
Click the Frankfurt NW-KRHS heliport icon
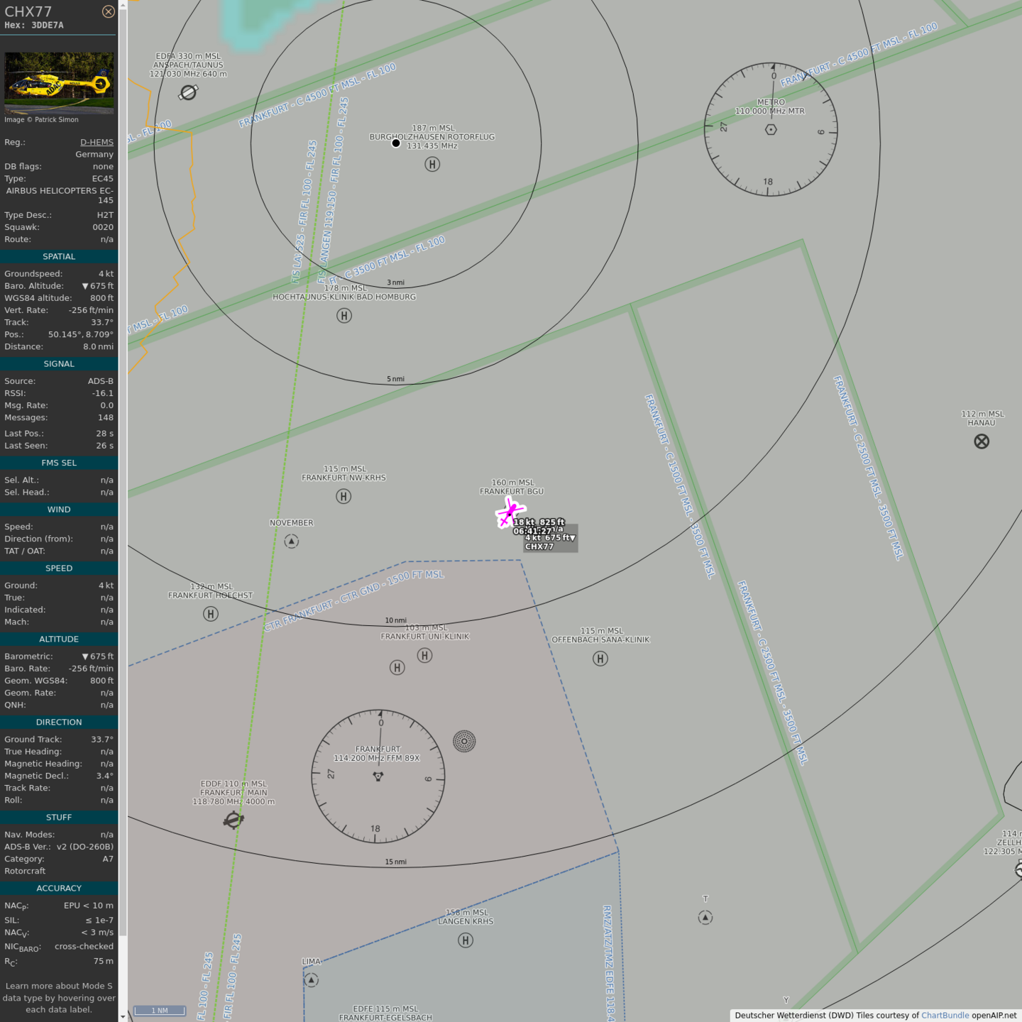tap(344, 497)
